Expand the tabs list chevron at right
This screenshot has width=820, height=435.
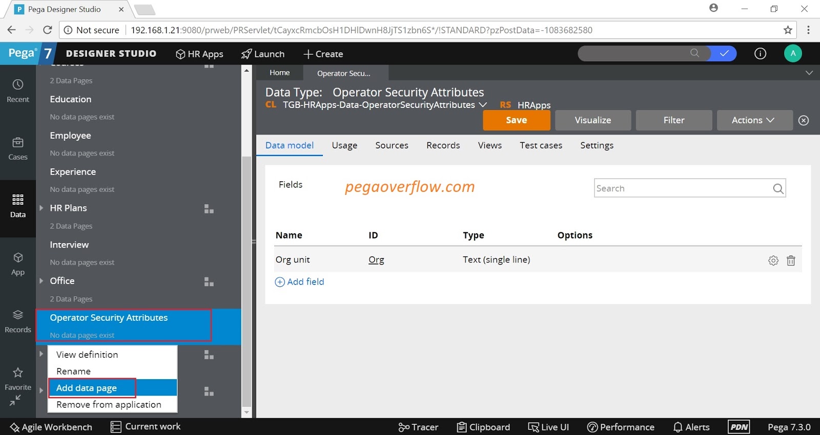(809, 73)
